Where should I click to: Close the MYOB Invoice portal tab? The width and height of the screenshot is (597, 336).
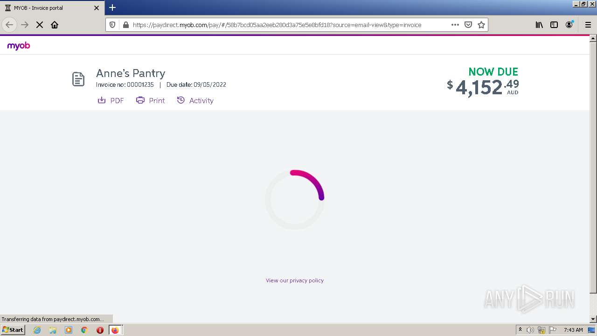coord(97,8)
